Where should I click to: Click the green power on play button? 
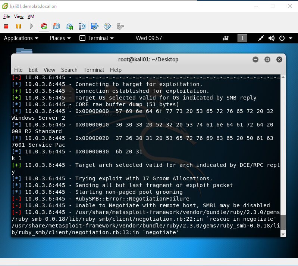click(x=31, y=26)
